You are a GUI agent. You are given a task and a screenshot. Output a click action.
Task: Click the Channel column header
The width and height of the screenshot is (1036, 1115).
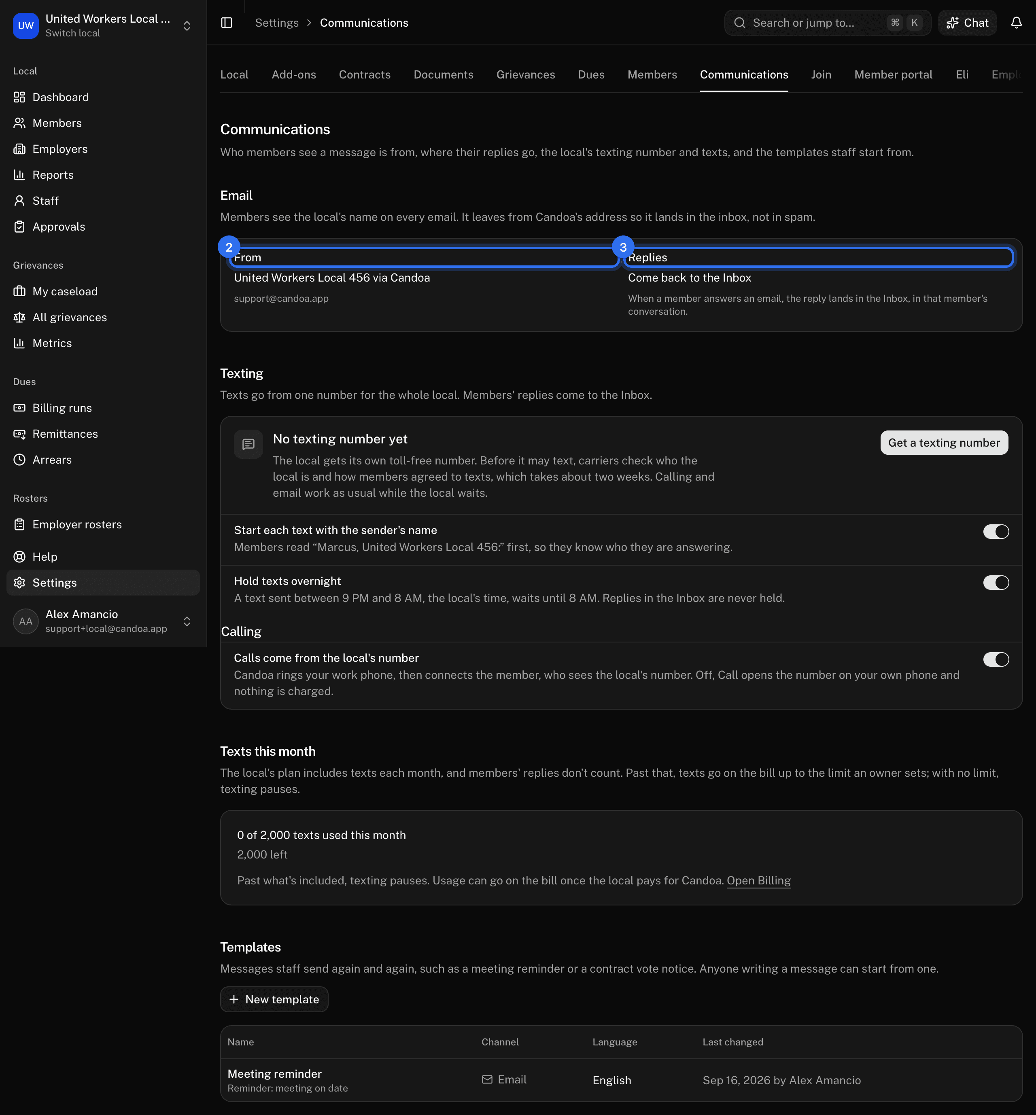point(500,1042)
